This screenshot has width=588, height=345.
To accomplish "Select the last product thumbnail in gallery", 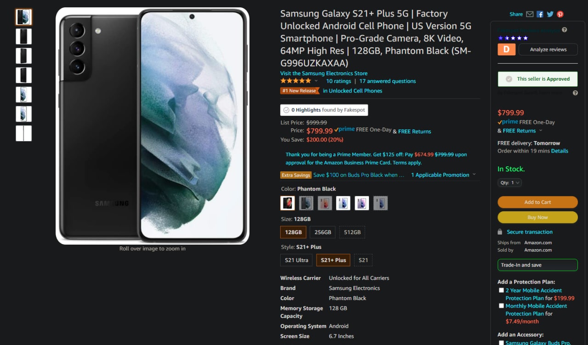I will click(x=24, y=133).
